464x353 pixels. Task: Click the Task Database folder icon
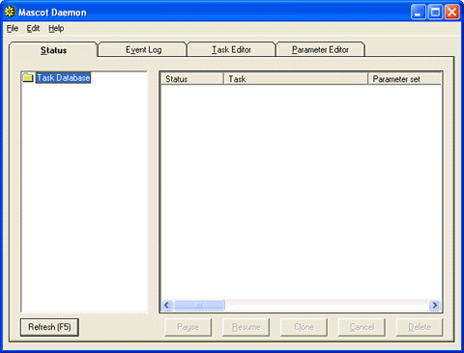28,77
